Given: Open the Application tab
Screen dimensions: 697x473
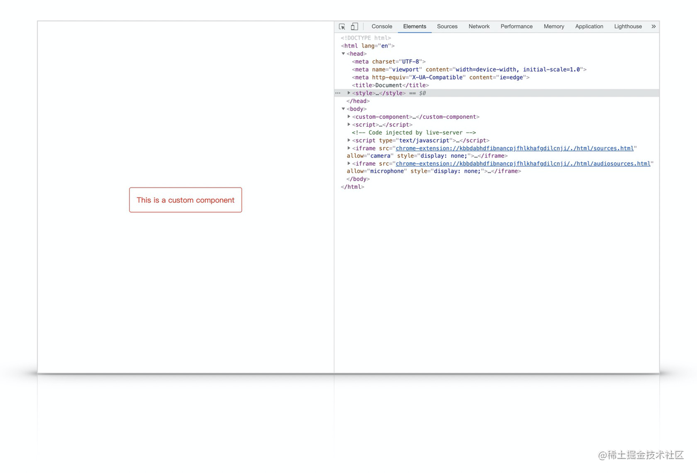Looking at the screenshot, I should click(589, 27).
